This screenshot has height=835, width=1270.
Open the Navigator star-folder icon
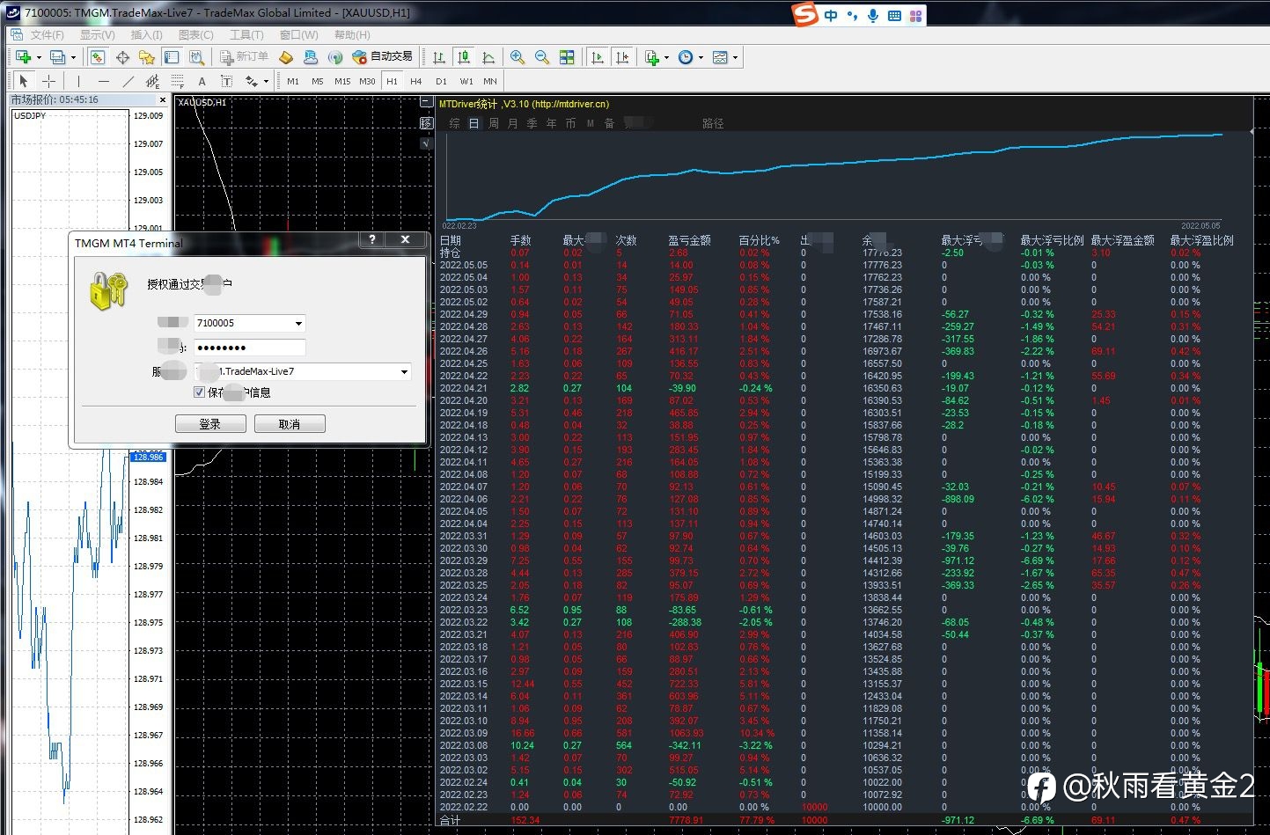point(147,57)
